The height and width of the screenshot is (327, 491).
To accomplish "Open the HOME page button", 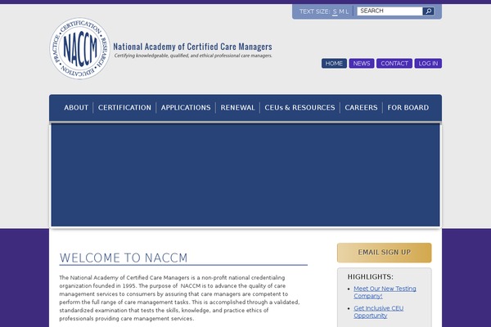I will click(334, 64).
